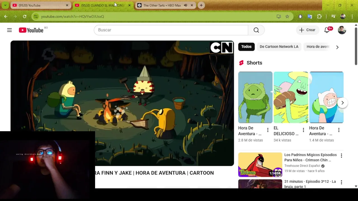This screenshot has width=358, height=201.
Task: Open the tab search dropdown arrow
Action: click(5, 5)
